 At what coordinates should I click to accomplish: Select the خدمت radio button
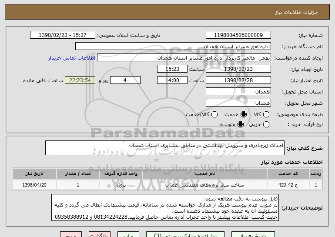[x=243, y=114]
